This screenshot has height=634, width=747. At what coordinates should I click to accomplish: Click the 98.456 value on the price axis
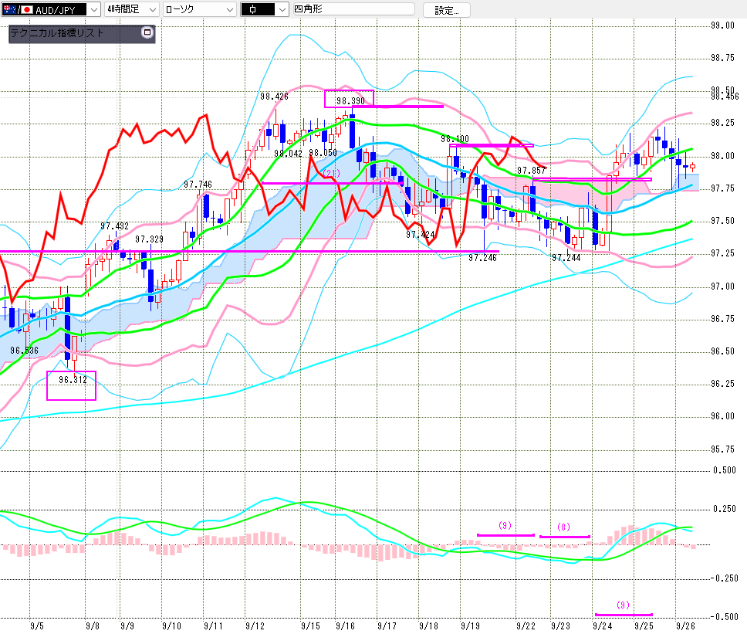click(725, 96)
